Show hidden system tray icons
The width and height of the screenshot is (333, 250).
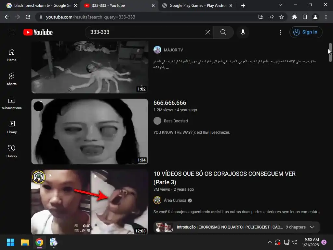point(270,242)
